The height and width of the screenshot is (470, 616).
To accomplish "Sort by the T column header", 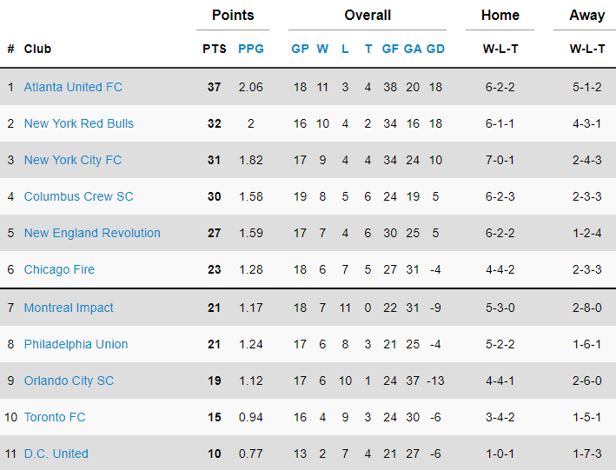I will pyautogui.click(x=368, y=49).
